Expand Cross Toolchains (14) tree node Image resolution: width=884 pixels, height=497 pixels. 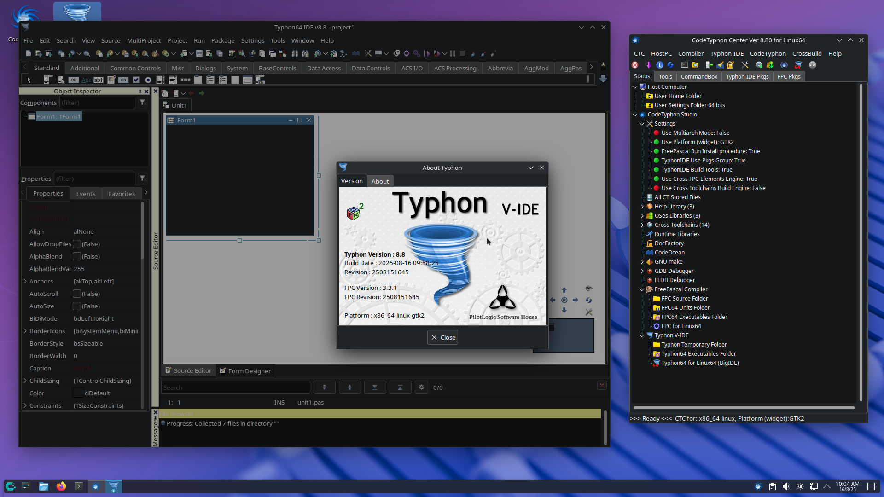642,225
